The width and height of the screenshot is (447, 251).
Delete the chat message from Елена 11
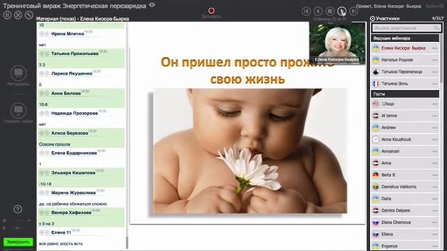[x=42, y=232]
